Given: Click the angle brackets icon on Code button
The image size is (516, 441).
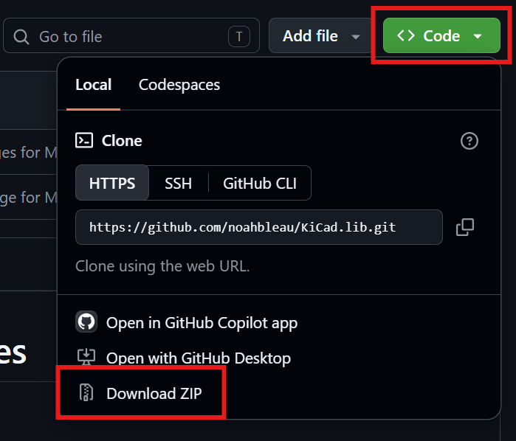Looking at the screenshot, I should point(406,35).
